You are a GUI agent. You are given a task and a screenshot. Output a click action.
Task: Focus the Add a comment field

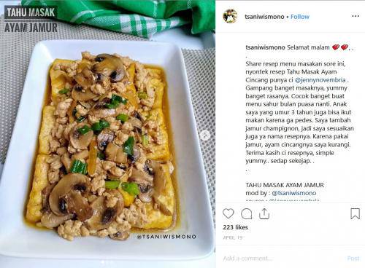(283, 259)
